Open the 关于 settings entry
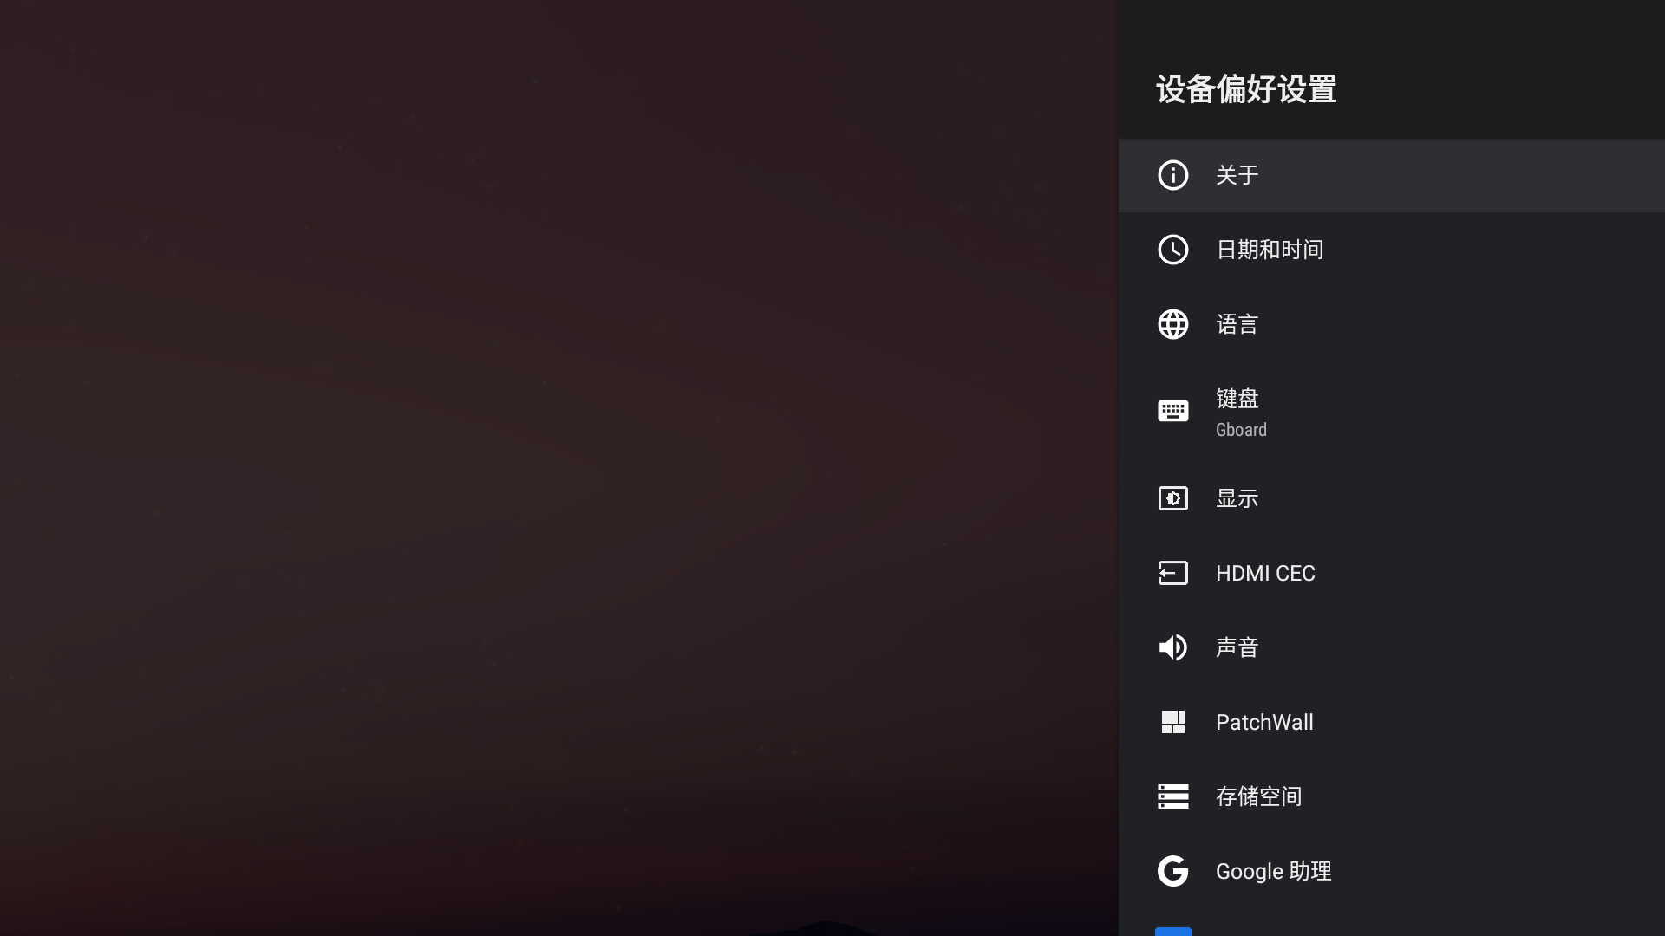 tap(1391, 175)
